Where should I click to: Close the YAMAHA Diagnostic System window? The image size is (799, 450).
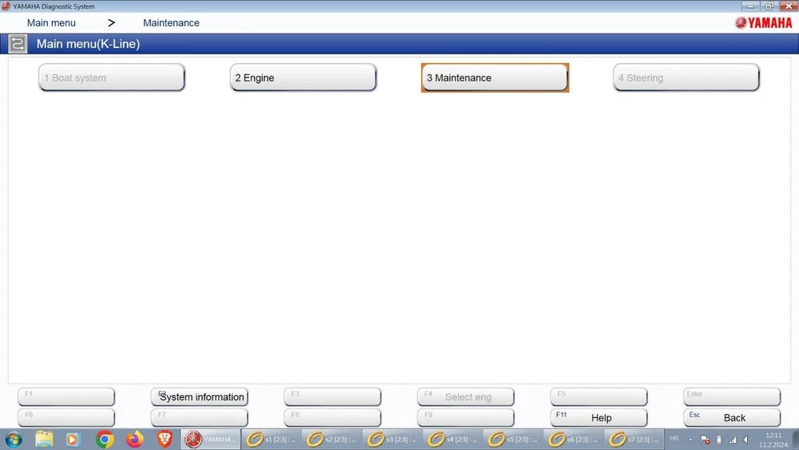click(789, 6)
